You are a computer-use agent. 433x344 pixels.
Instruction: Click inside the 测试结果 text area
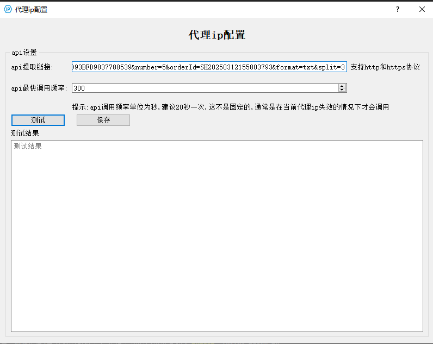(x=216, y=235)
